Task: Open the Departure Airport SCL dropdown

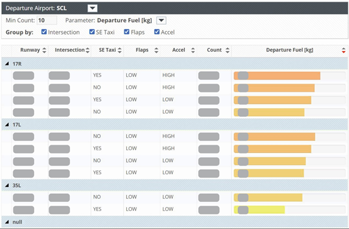Action: pyautogui.click(x=93, y=8)
